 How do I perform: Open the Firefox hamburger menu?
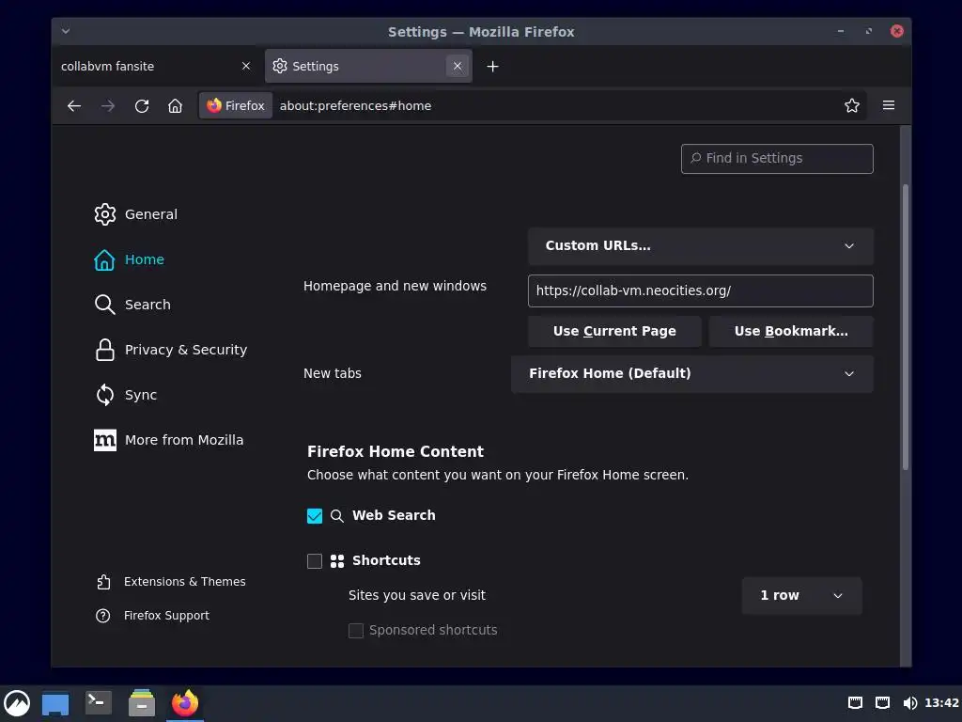point(889,105)
